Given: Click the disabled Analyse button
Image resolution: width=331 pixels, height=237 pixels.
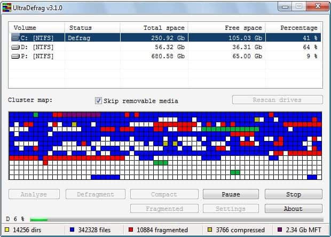Looking at the screenshot, I should pyautogui.click(x=34, y=194).
